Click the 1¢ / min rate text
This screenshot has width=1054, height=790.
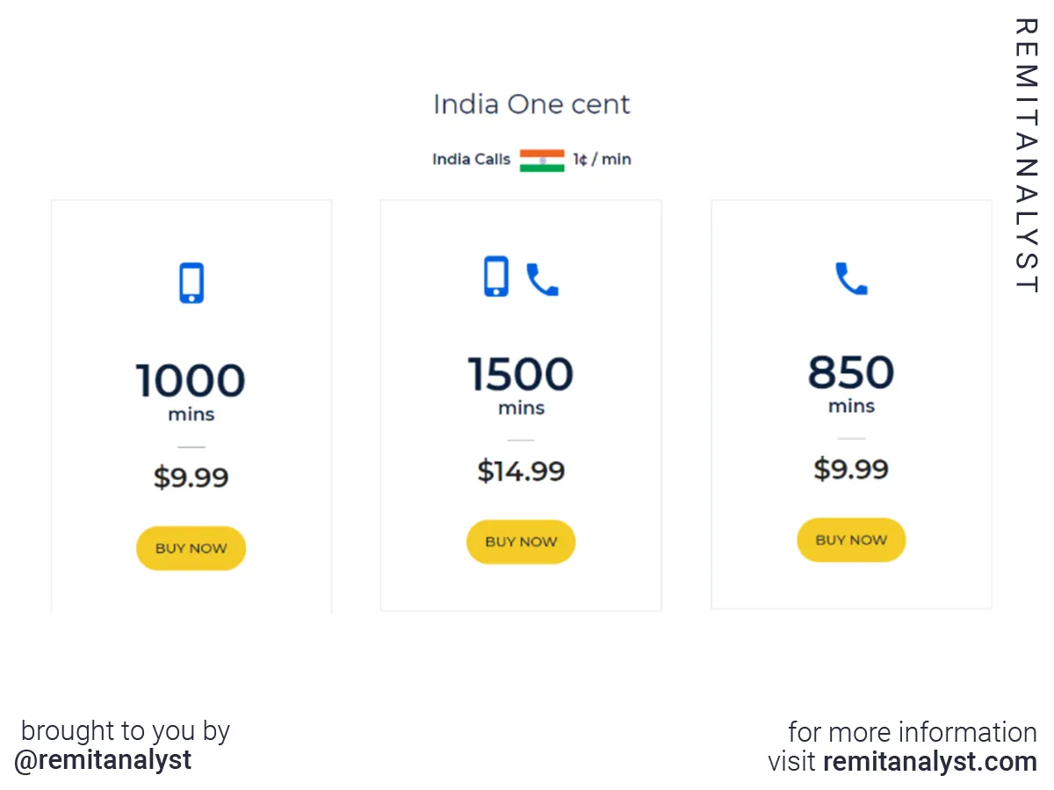(x=603, y=160)
